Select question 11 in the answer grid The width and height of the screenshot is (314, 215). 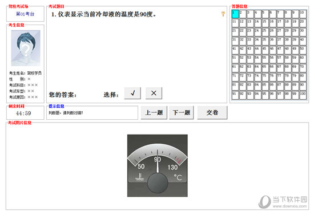click(235, 23)
